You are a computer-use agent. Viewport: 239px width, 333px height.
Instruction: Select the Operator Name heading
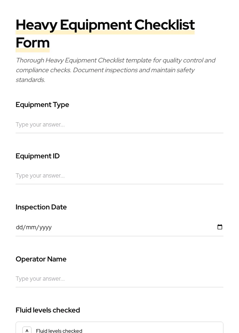[41, 259]
